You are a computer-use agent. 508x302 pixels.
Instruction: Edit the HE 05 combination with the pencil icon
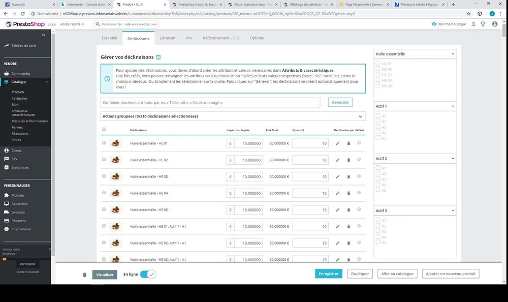coord(338,210)
